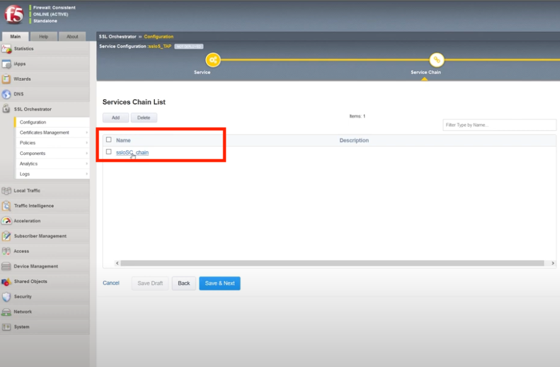Click the Firewall: Consistent status text
Screen dimensions: 560x367
[x=55, y=7]
